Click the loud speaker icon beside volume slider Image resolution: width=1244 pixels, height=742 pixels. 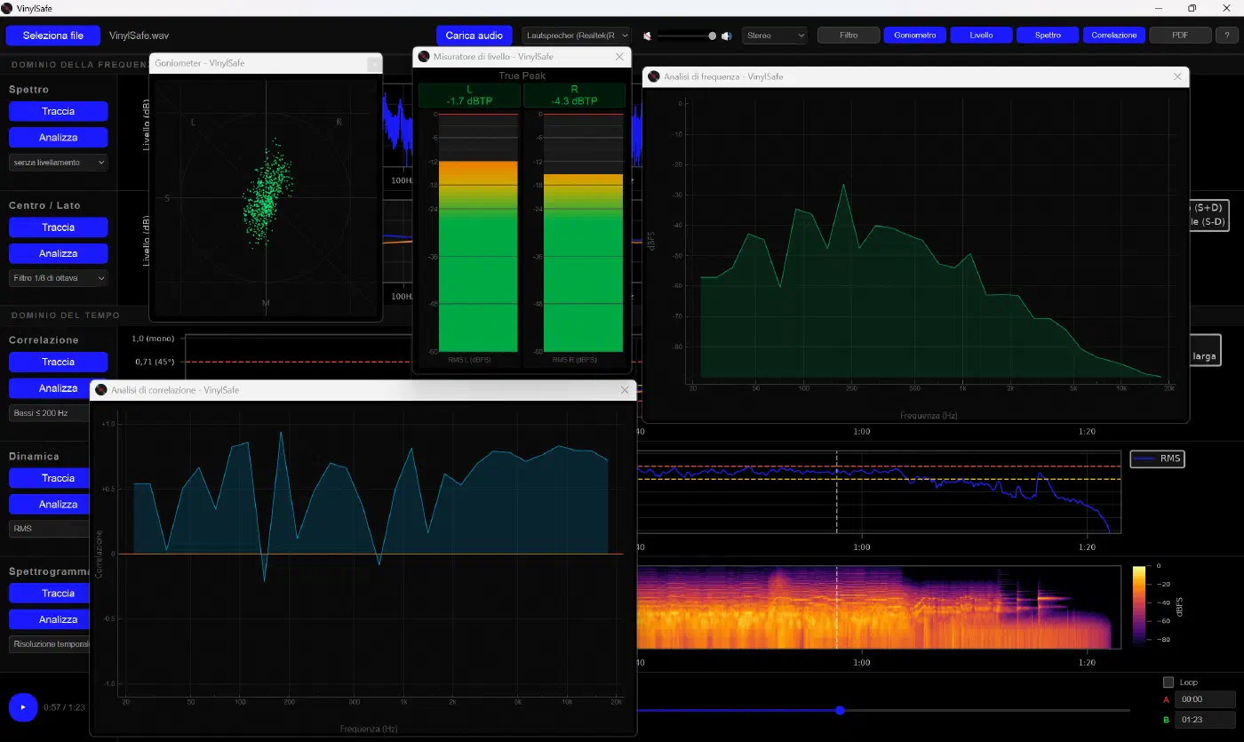point(726,36)
